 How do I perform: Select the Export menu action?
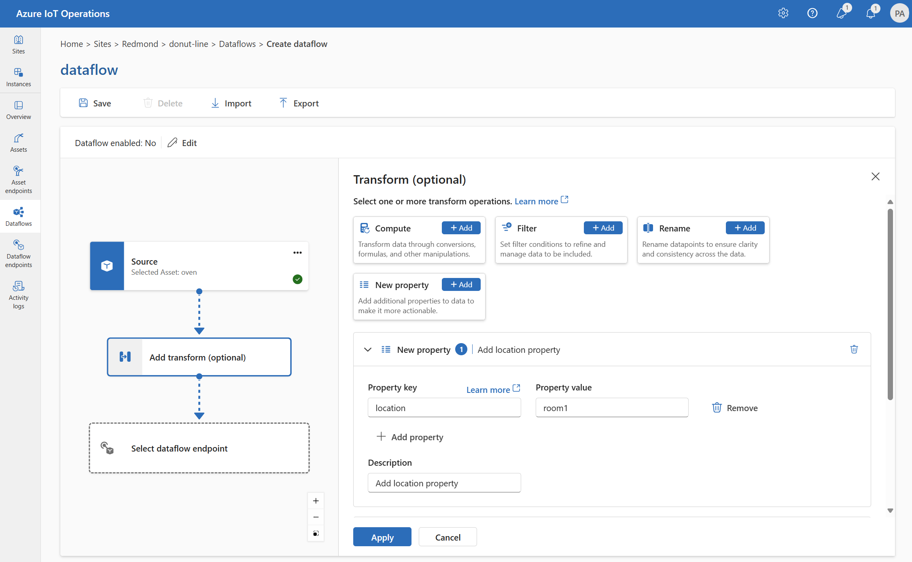298,102
